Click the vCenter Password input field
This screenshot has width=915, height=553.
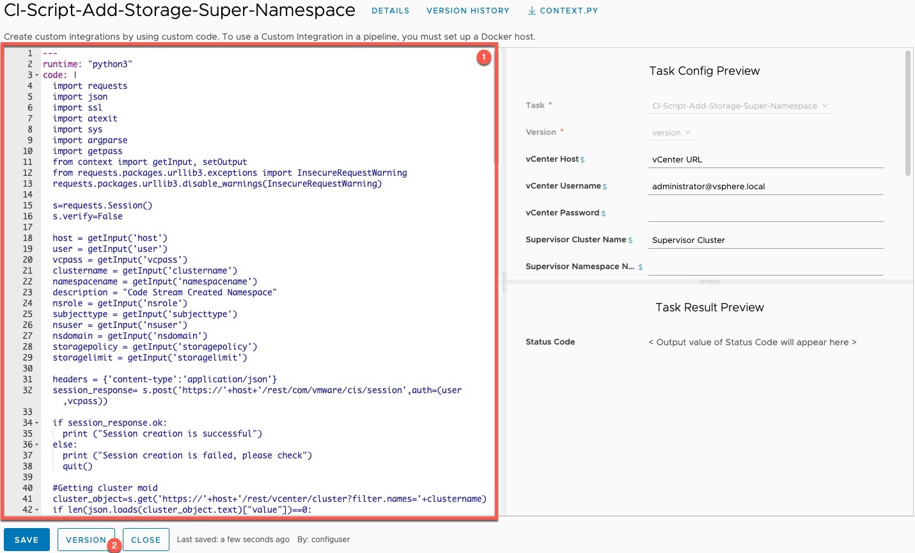765,214
